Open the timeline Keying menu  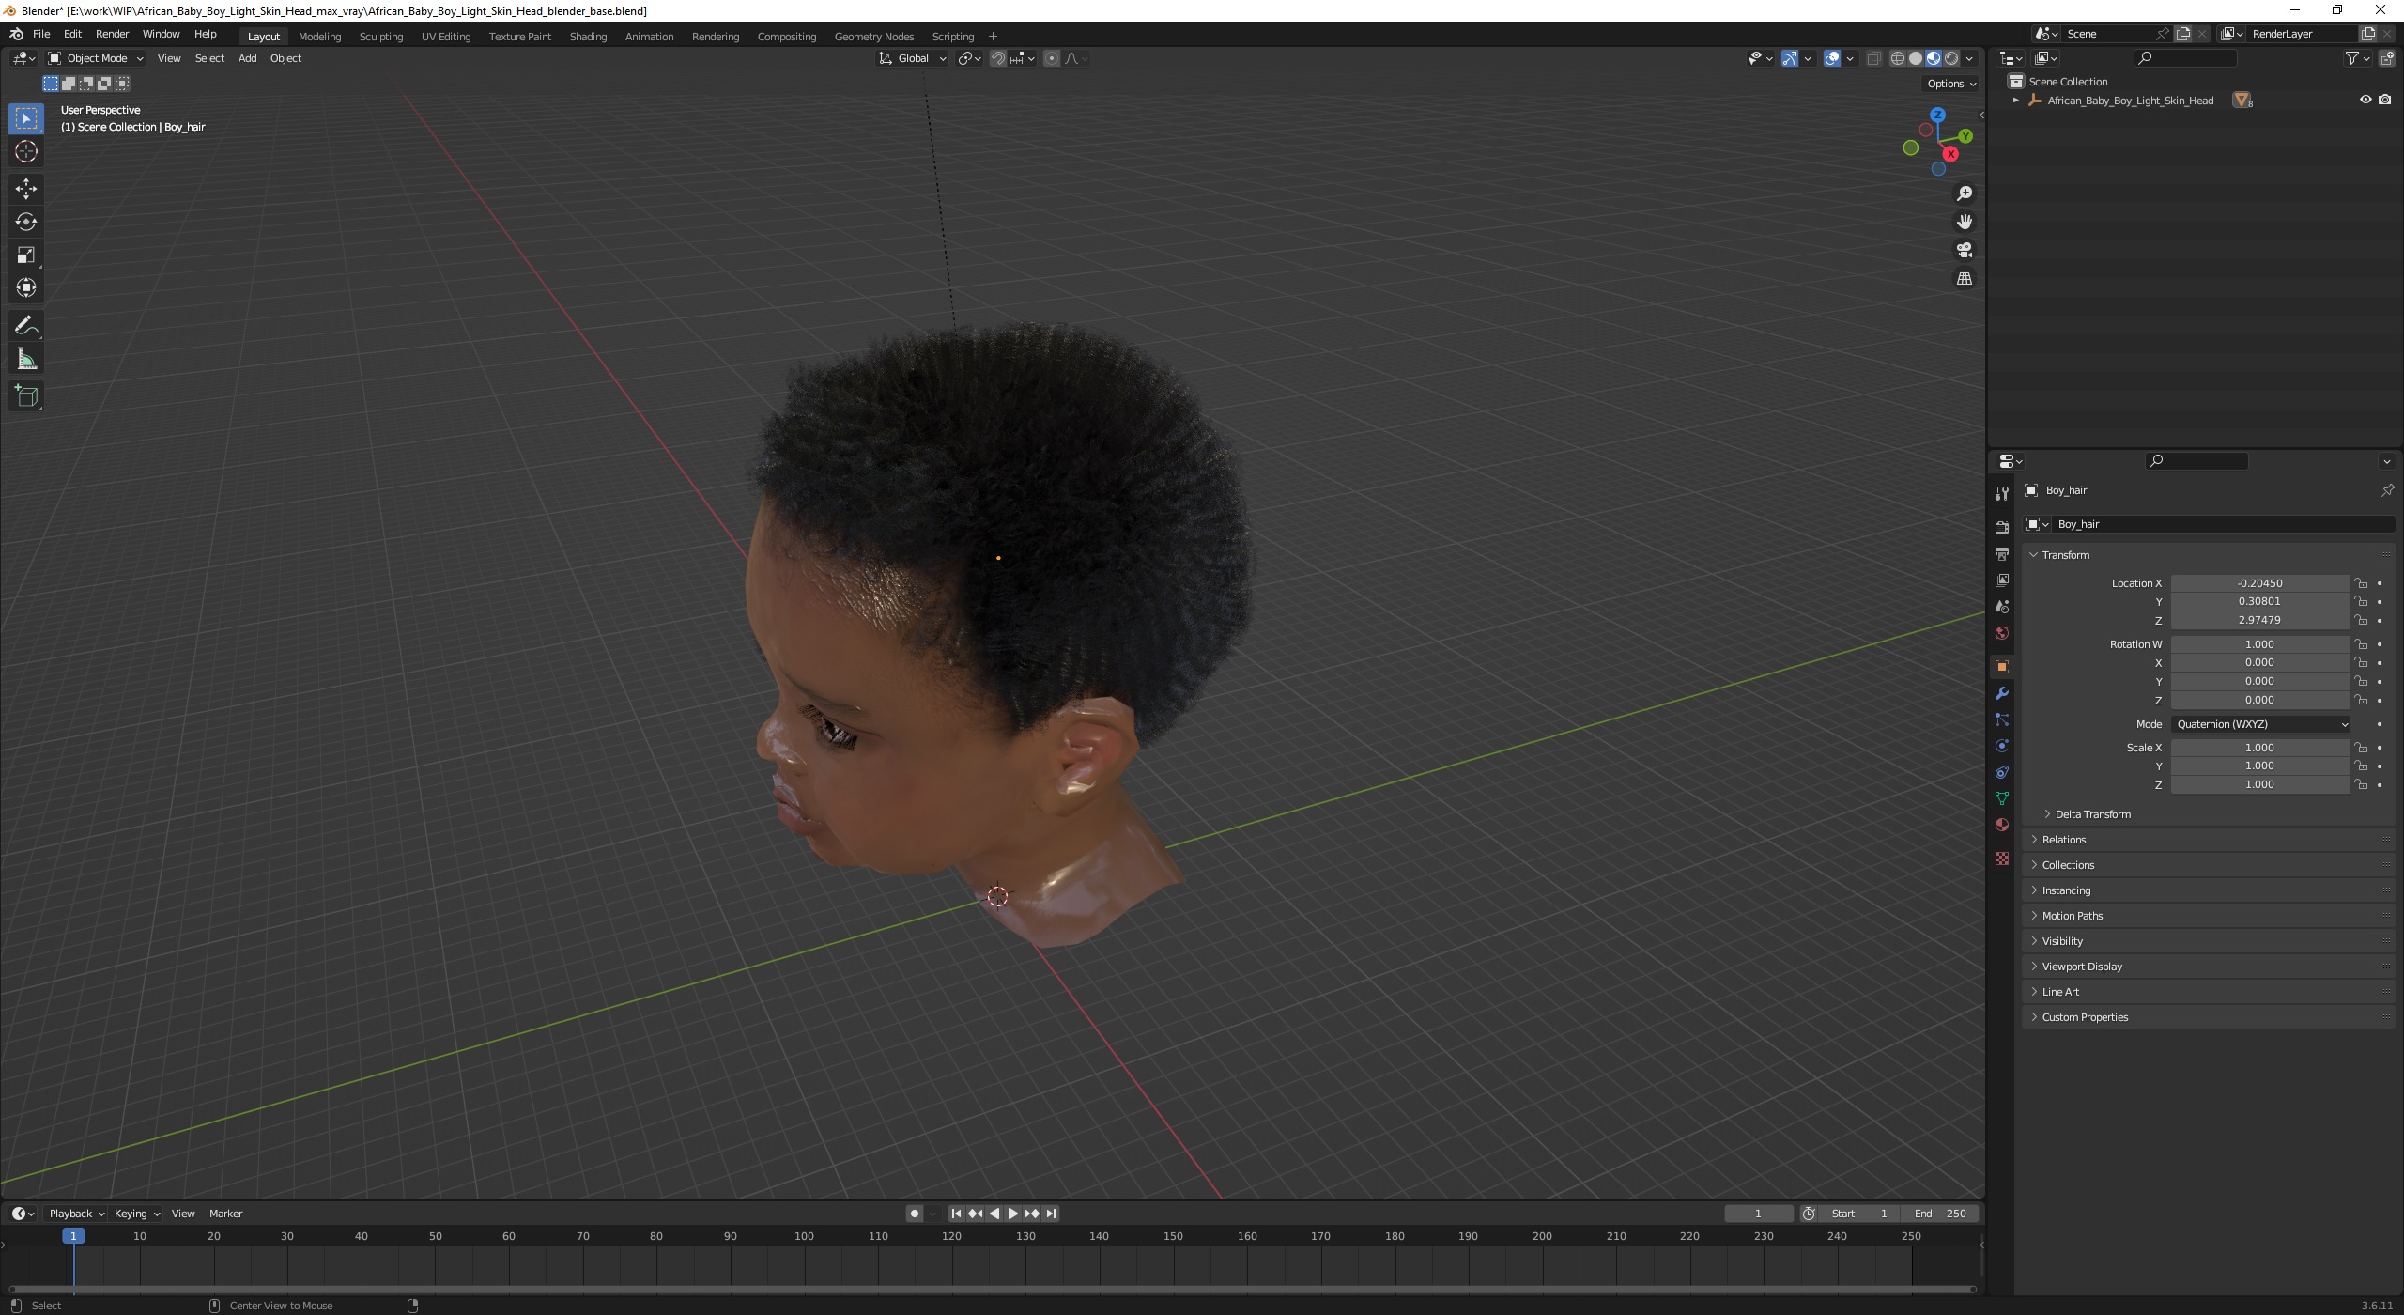[136, 1214]
